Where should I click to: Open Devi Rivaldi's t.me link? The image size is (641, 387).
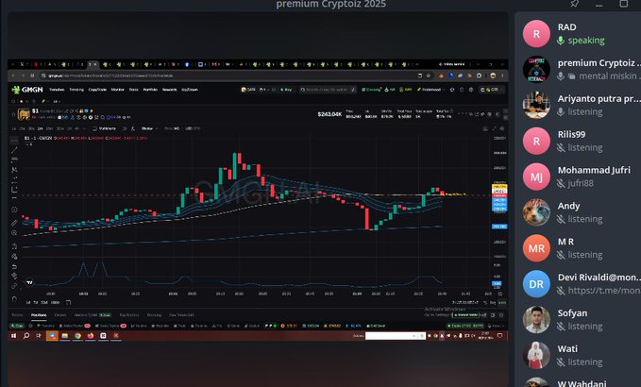tap(604, 291)
